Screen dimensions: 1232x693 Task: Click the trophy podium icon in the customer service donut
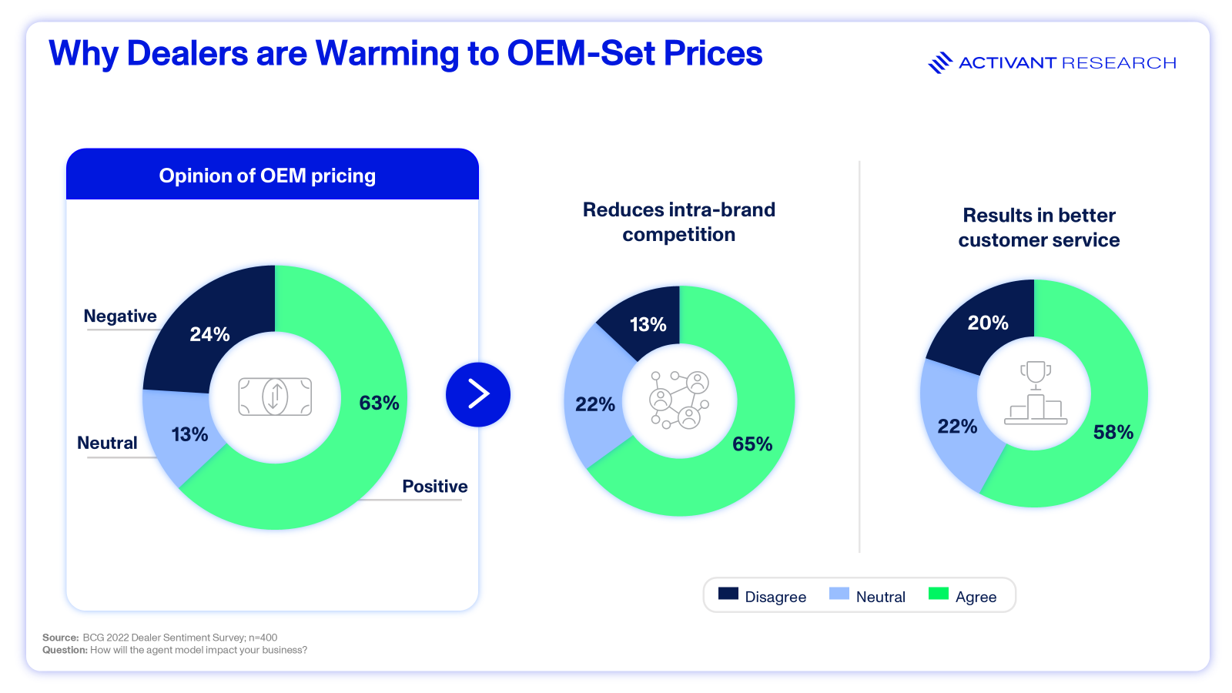(x=1036, y=393)
